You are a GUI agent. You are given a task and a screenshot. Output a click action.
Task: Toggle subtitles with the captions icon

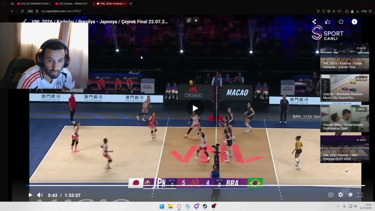pyautogui.click(x=331, y=195)
